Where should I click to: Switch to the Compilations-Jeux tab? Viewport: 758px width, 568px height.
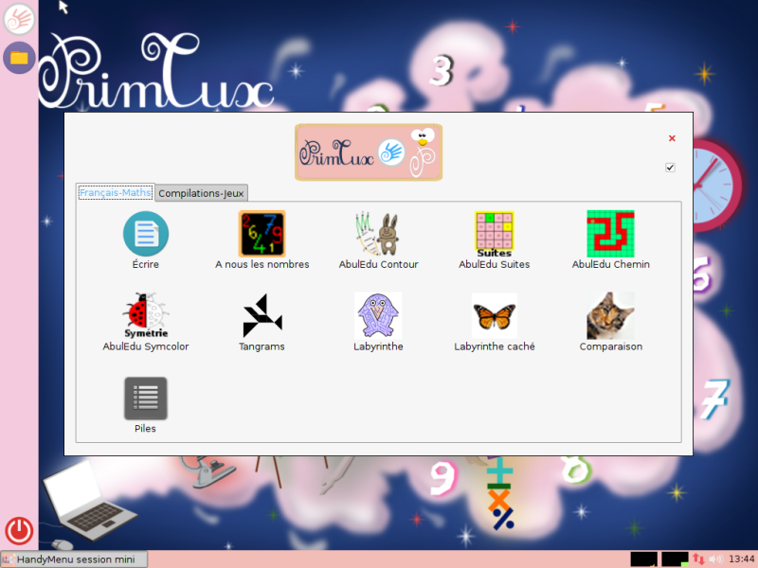point(201,193)
